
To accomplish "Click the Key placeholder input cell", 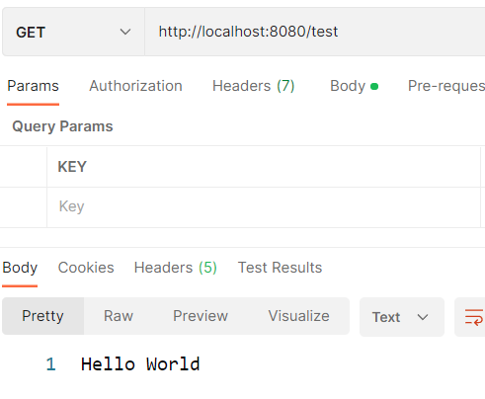I will pos(264,206).
